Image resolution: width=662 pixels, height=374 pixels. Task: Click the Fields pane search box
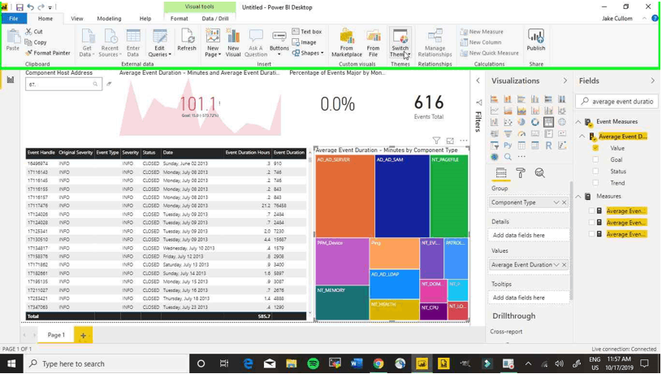[x=617, y=102]
